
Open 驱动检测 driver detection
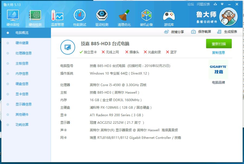click(x=102, y=18)
